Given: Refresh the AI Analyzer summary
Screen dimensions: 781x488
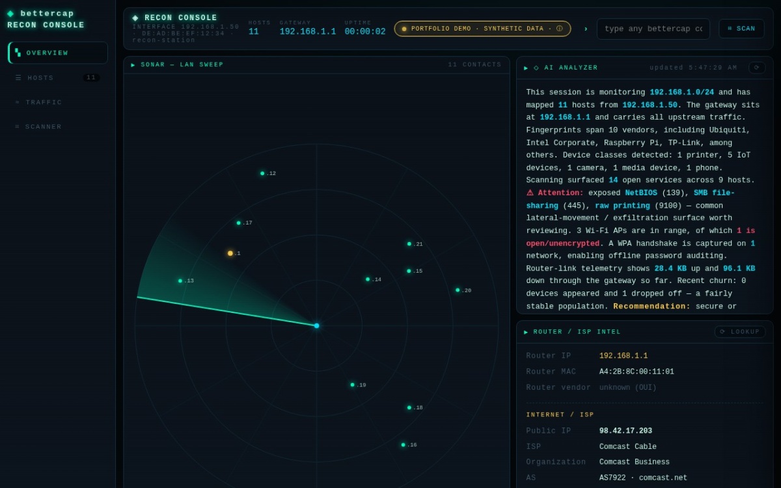Looking at the screenshot, I should [757, 68].
